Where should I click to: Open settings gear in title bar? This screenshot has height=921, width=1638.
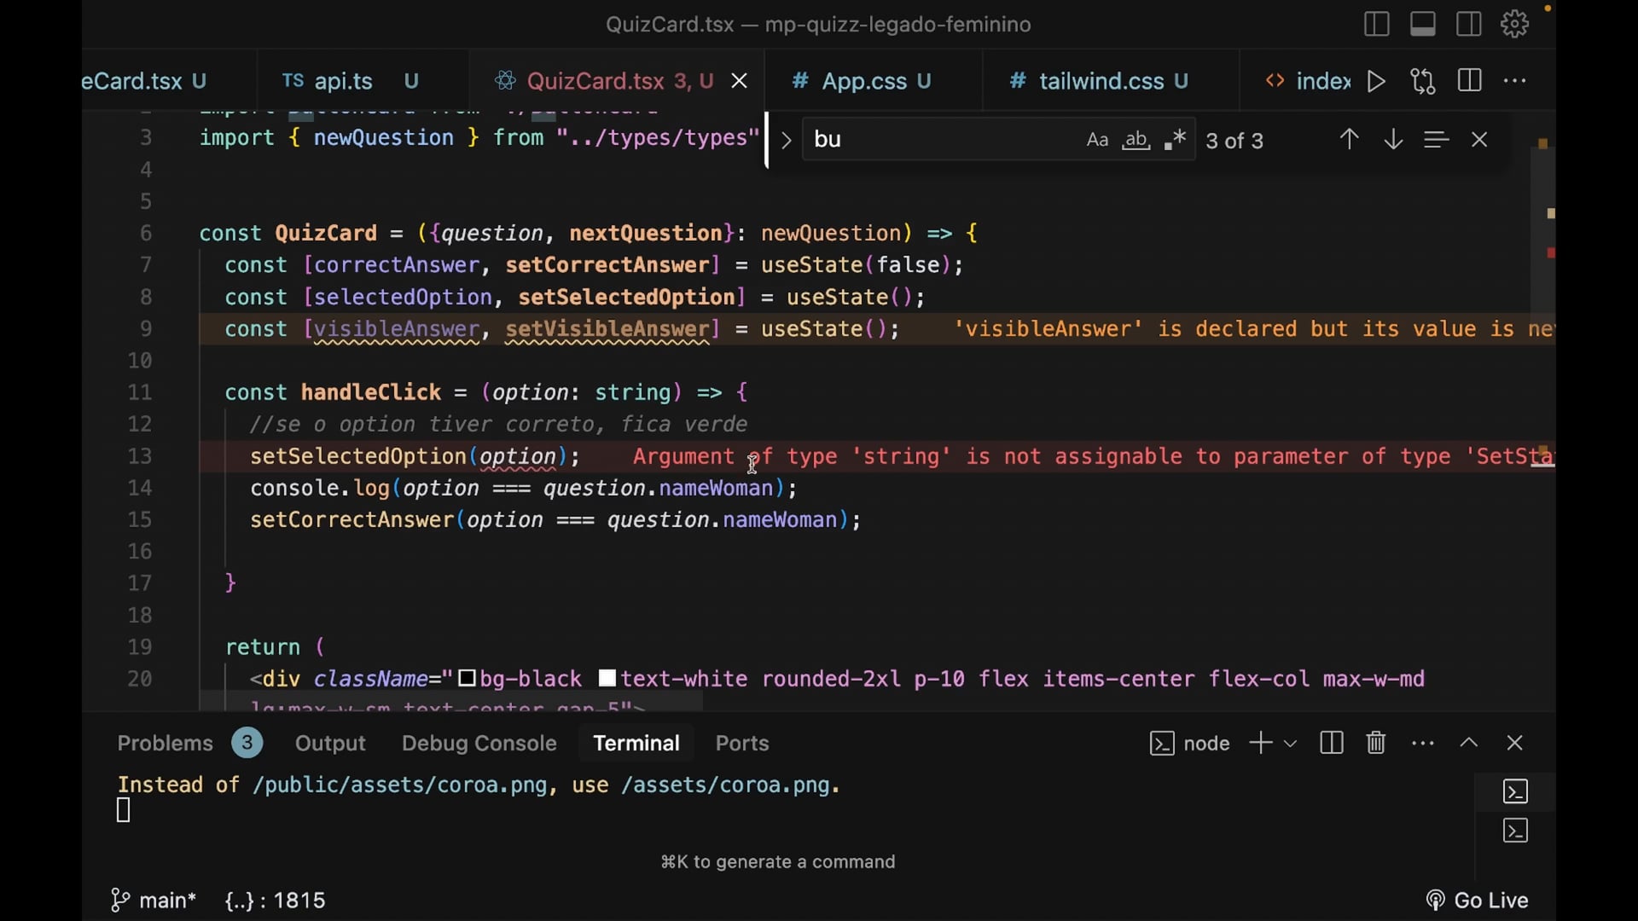pos(1515,24)
